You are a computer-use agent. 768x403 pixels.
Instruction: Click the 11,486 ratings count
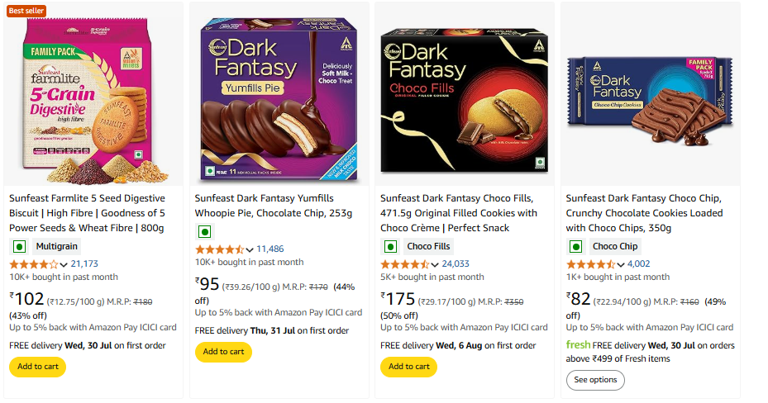pyautogui.click(x=270, y=249)
